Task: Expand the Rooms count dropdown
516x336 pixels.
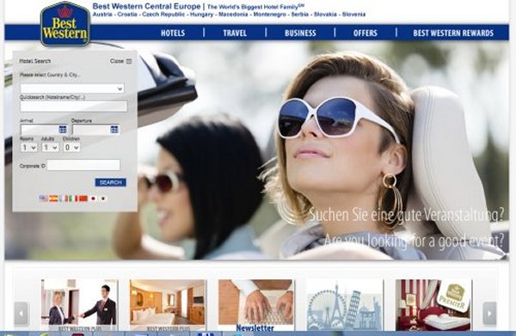Action: tap(28, 147)
